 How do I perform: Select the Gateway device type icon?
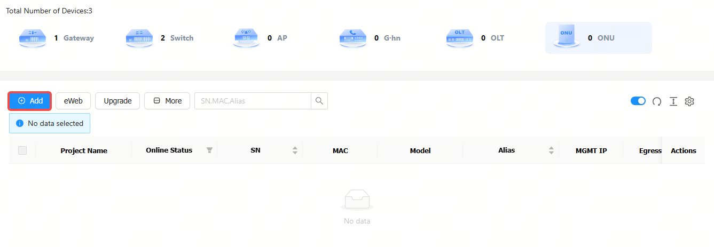[x=32, y=38]
